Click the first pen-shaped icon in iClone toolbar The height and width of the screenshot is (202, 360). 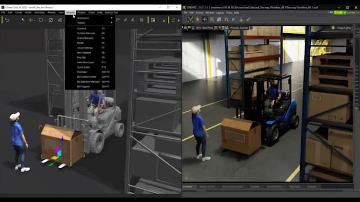point(125,20)
